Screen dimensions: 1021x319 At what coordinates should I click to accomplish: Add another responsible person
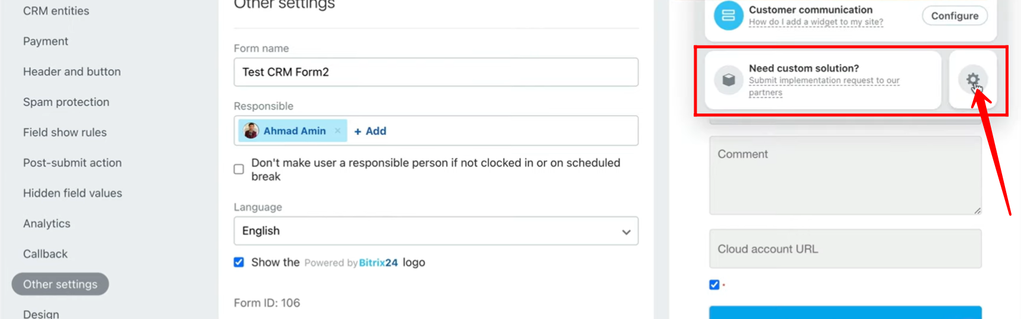click(370, 131)
